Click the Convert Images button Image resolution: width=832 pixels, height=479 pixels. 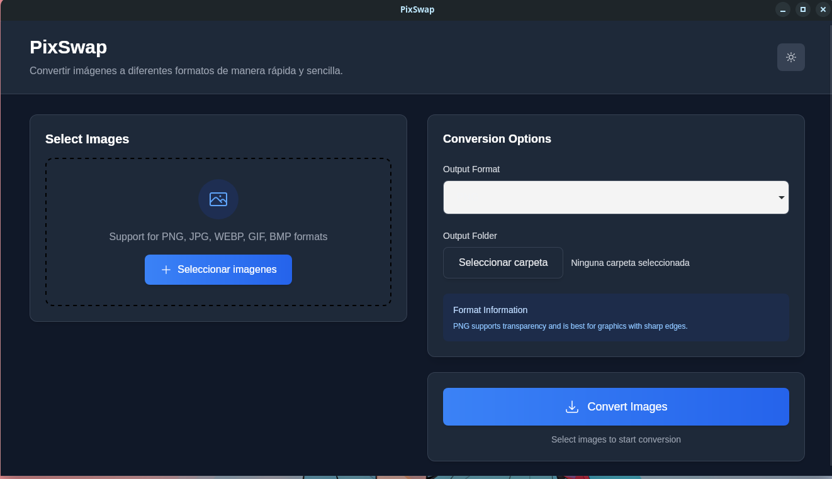pos(616,407)
